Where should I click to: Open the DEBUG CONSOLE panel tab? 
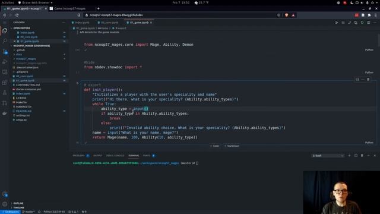(x=115, y=156)
